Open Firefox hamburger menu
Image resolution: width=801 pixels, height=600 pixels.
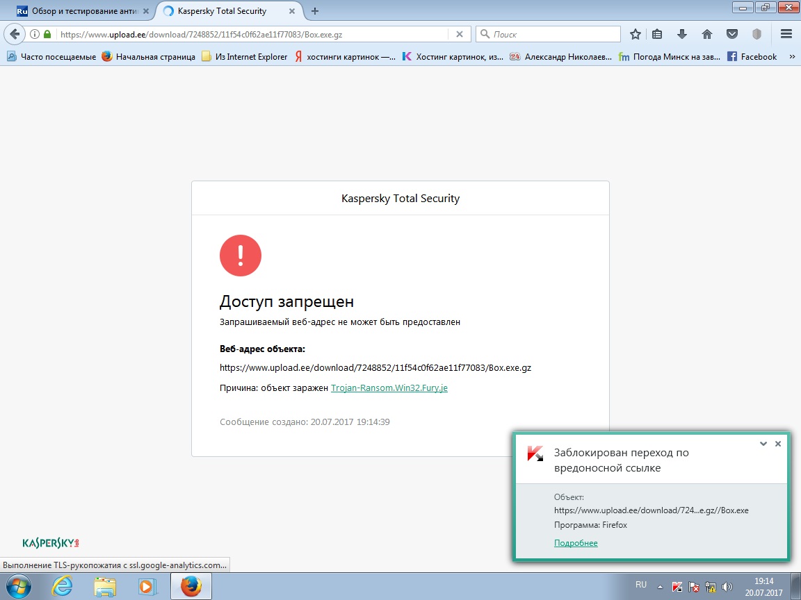tap(786, 34)
